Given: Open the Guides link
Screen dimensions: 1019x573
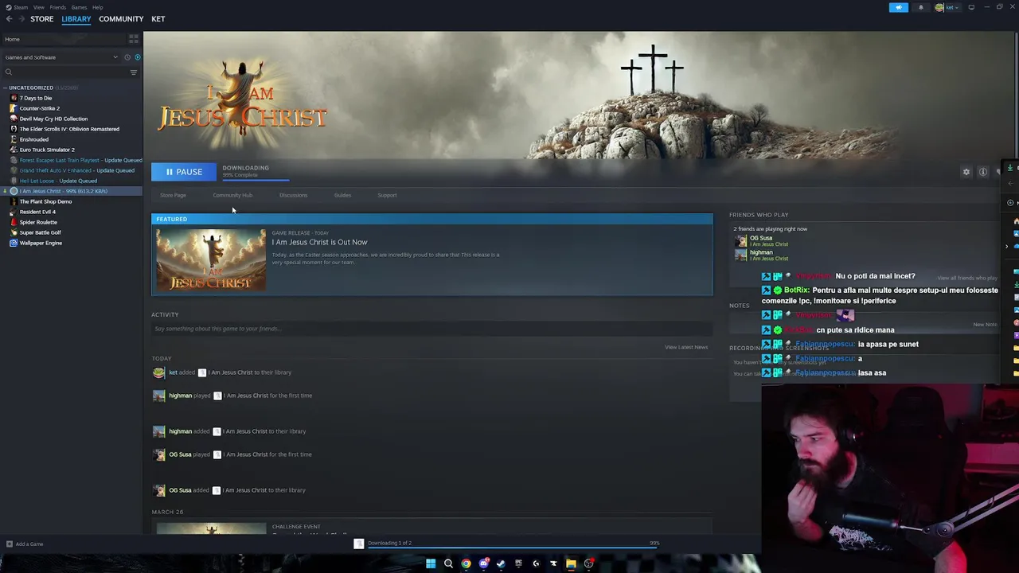Looking at the screenshot, I should pyautogui.click(x=342, y=195).
